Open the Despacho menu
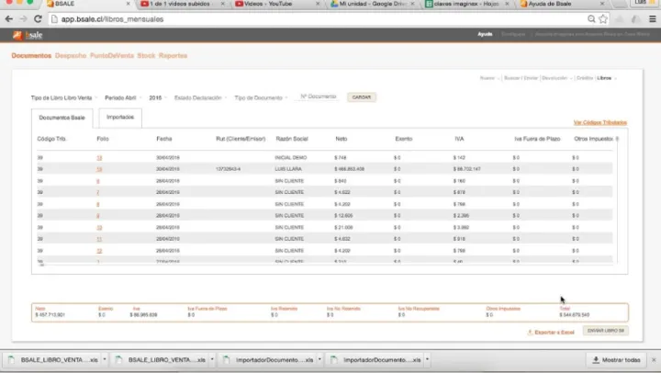The width and height of the screenshot is (661, 373). pyautogui.click(x=70, y=56)
